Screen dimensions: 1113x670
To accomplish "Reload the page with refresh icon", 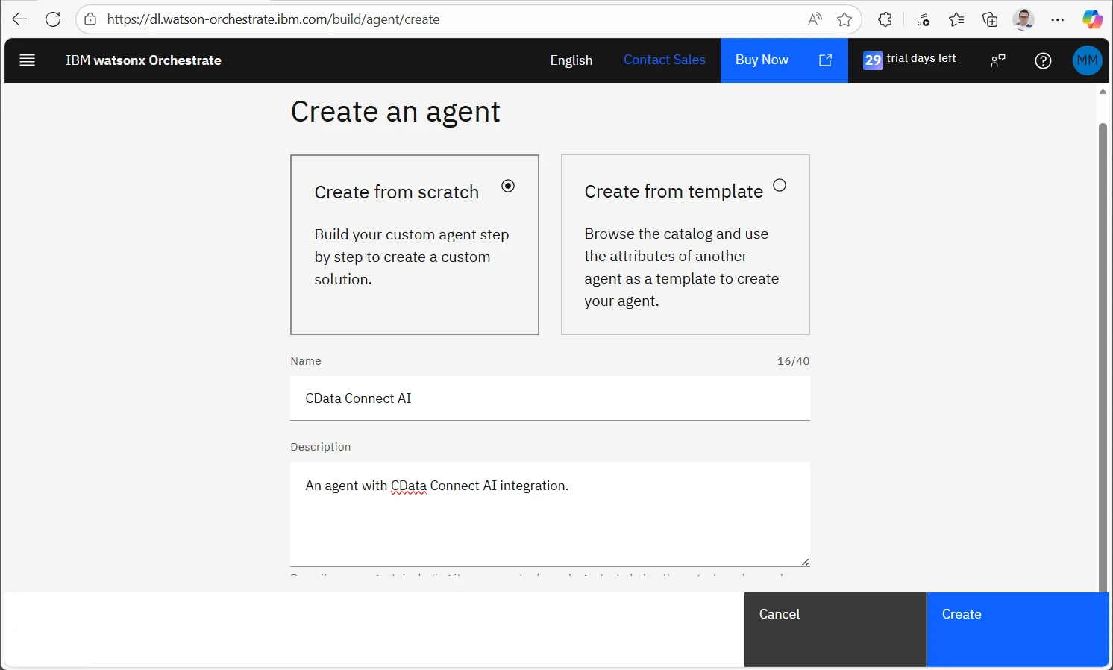I will 53,19.
